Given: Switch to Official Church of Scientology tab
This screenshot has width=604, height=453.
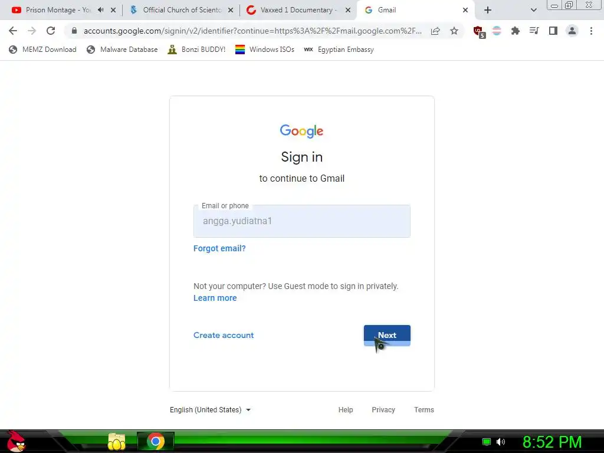Looking at the screenshot, I should [181, 10].
